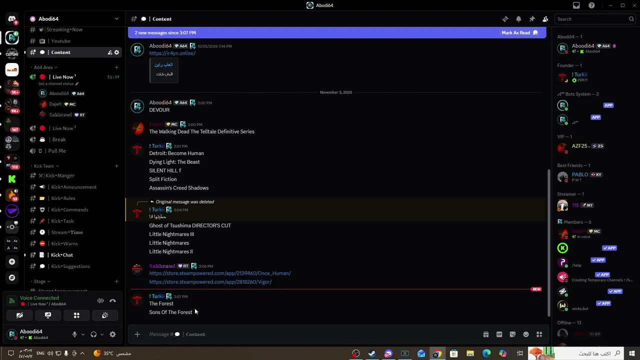
Task: Create channel in Stage category
Action: [116, 281]
